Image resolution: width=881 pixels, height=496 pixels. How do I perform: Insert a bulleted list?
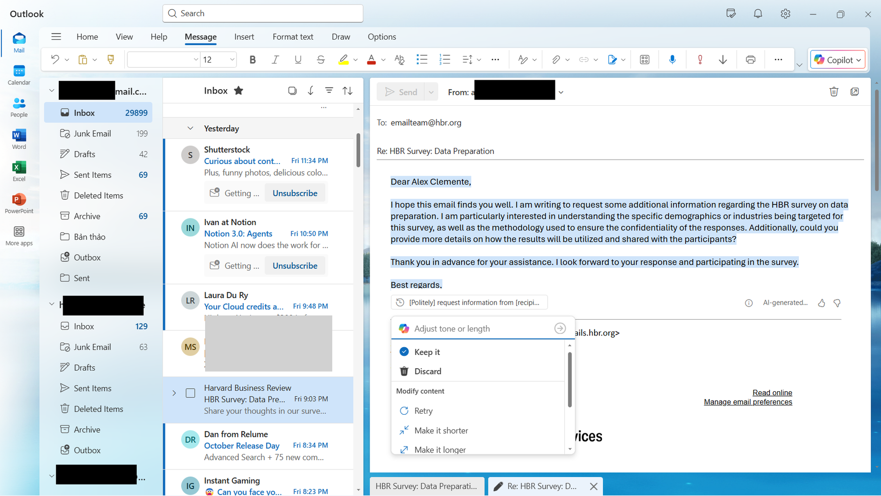click(x=421, y=60)
